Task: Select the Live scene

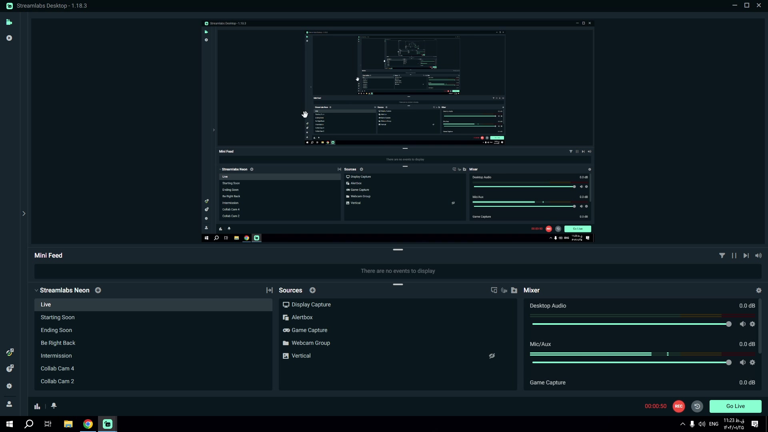Action: click(x=153, y=305)
